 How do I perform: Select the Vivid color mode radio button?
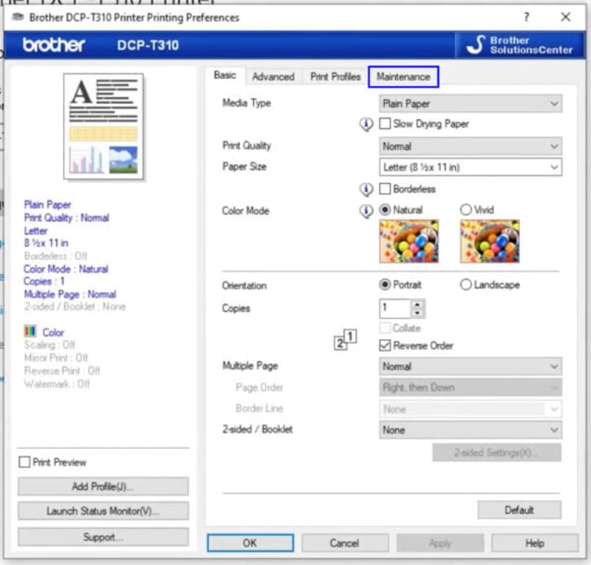tap(466, 210)
